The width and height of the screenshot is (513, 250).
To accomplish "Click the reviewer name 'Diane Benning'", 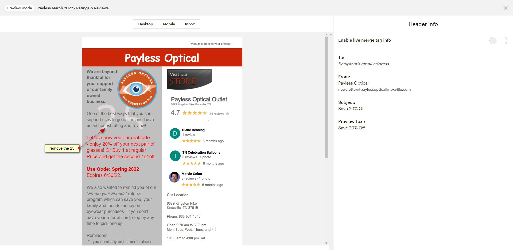I will [193, 130].
